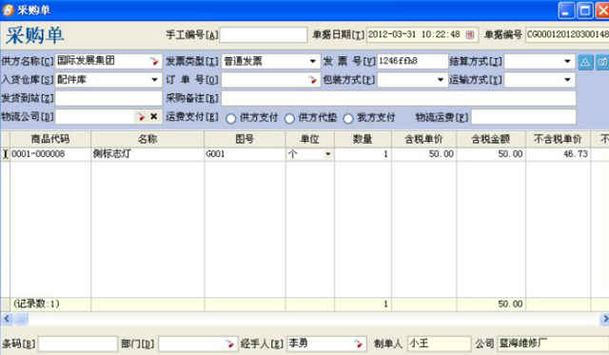This screenshot has height=355, width=609.
Task: Open 经手人 lookup arrow icon
Action: [x=358, y=344]
